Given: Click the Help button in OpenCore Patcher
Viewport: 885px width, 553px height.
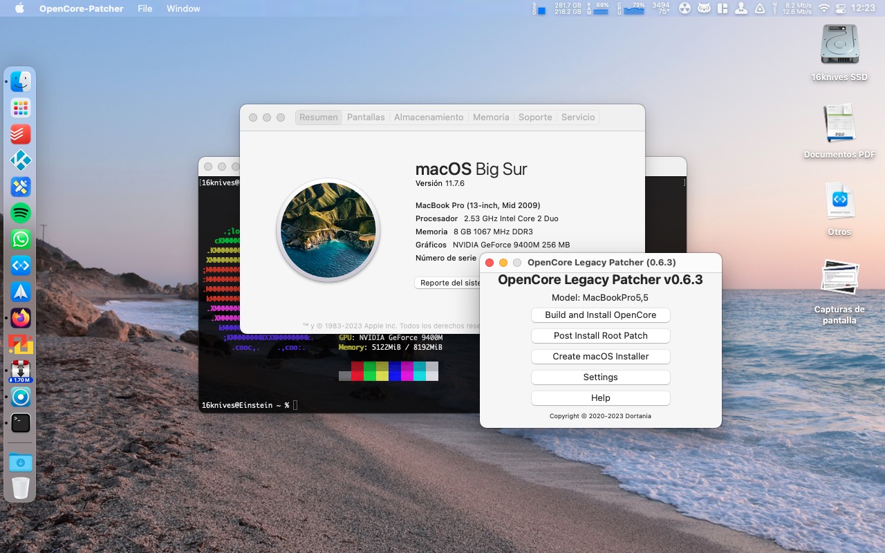Looking at the screenshot, I should tap(601, 398).
